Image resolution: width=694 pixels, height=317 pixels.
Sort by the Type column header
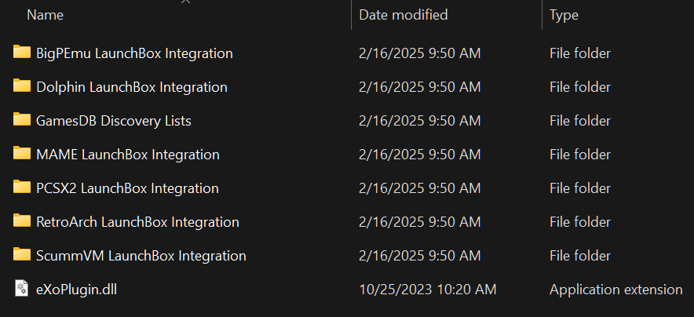point(564,15)
